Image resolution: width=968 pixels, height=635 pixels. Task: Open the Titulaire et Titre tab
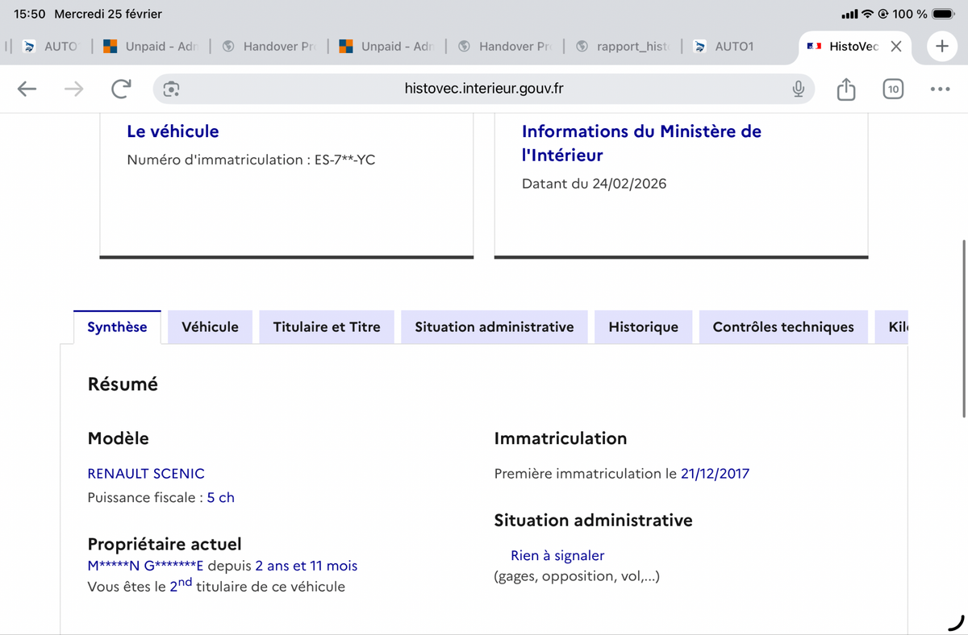pyautogui.click(x=327, y=327)
